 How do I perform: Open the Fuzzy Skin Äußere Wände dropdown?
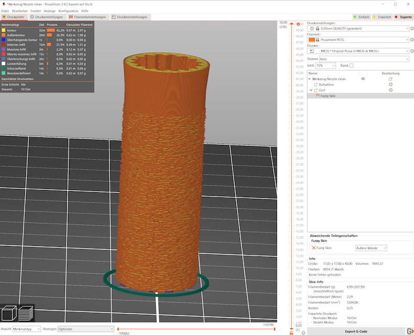click(x=371, y=248)
